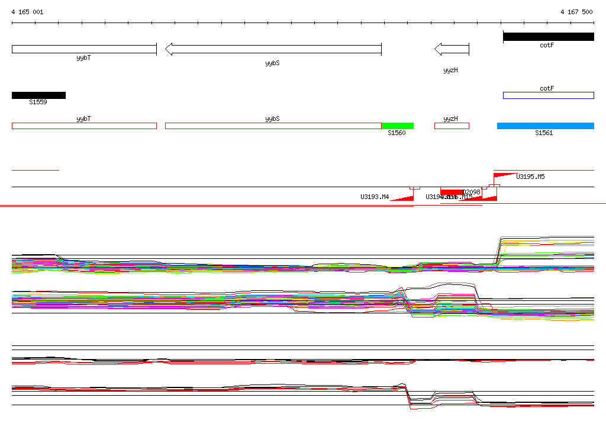Screen dimensions: 606x423
Task: Select the red-outlined yyzH annotation box
Action: coord(452,126)
